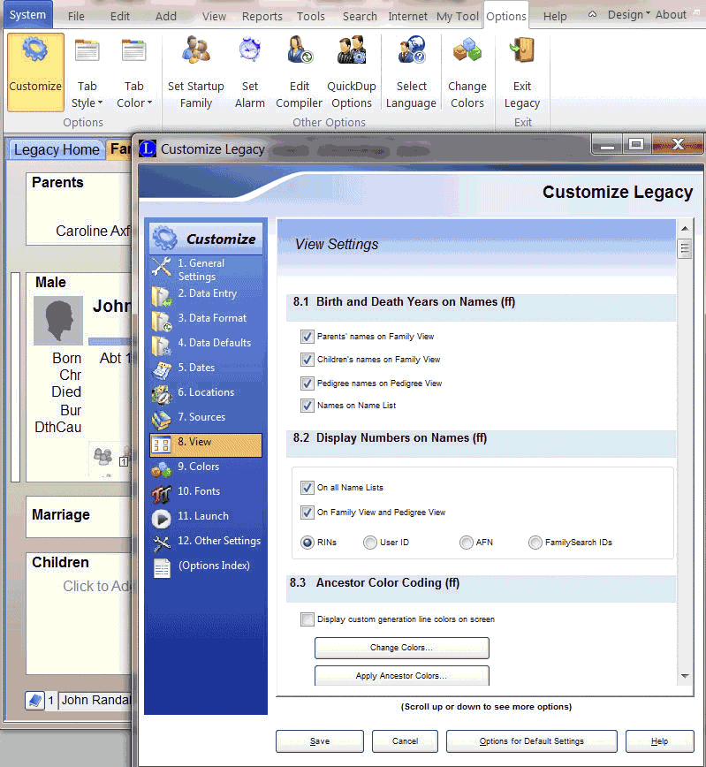
Task: Select the RINs radio button
Action: (307, 543)
